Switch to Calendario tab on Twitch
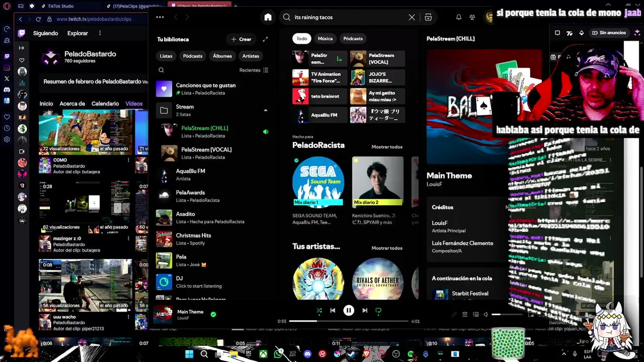The height and width of the screenshot is (362, 644). click(105, 104)
